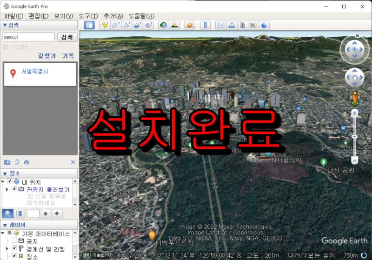
Task: Open the planet switcher icon
Action: click(x=190, y=25)
